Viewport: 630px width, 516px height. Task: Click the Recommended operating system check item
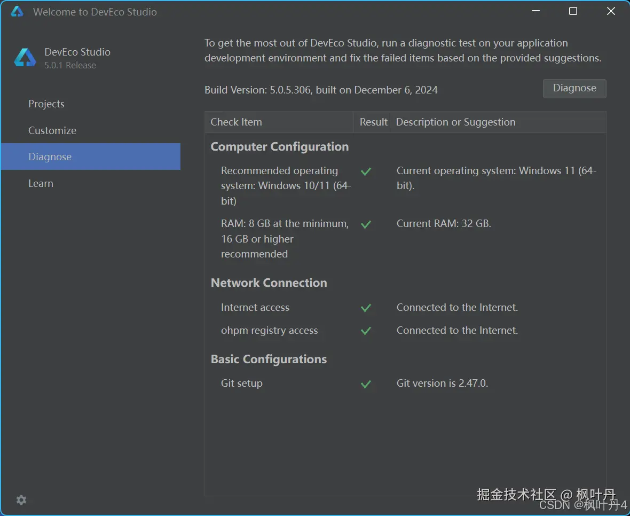pyautogui.click(x=286, y=186)
